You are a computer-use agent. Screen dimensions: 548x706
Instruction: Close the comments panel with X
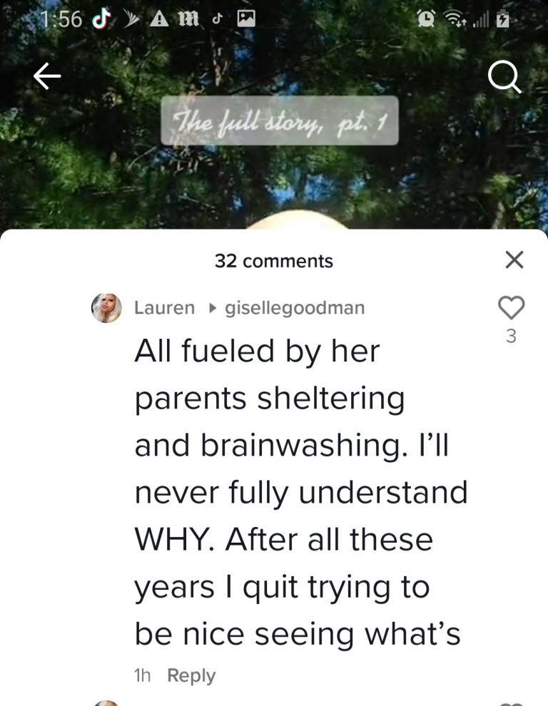pos(514,260)
